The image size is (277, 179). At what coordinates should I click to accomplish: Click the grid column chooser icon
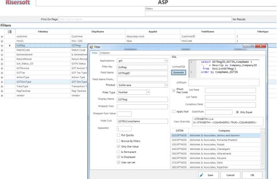[x=9, y=31]
